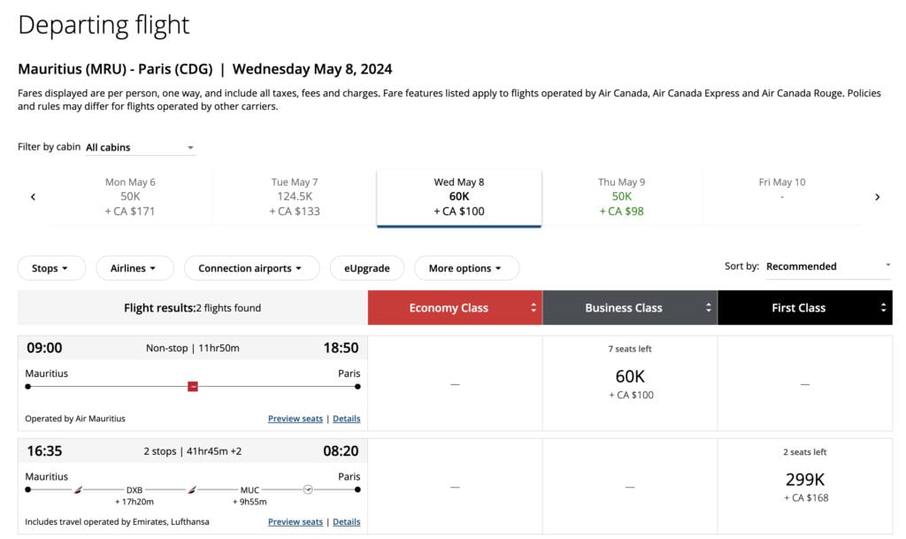906x539 pixels.
Task: Click the circled icon after MUC on second flight
Action: (x=308, y=489)
